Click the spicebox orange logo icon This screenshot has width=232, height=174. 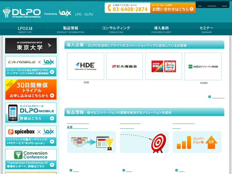click(11, 132)
